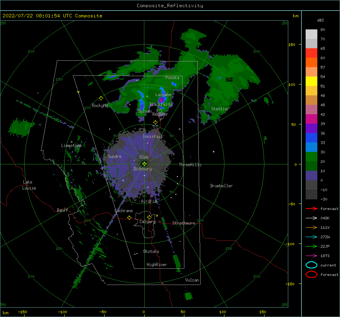340x317 pixels.
Task: Click the bright green 30 dBZ swatch
Action: 311,156
